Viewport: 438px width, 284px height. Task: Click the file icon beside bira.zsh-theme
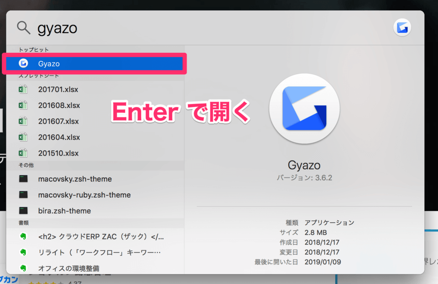[23, 211]
